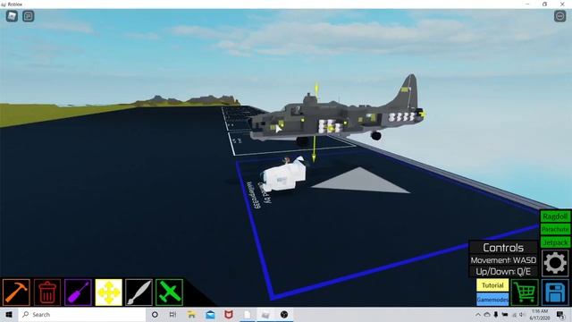Click the taskbar Search box
The width and height of the screenshot is (572, 322).
click(x=81, y=314)
